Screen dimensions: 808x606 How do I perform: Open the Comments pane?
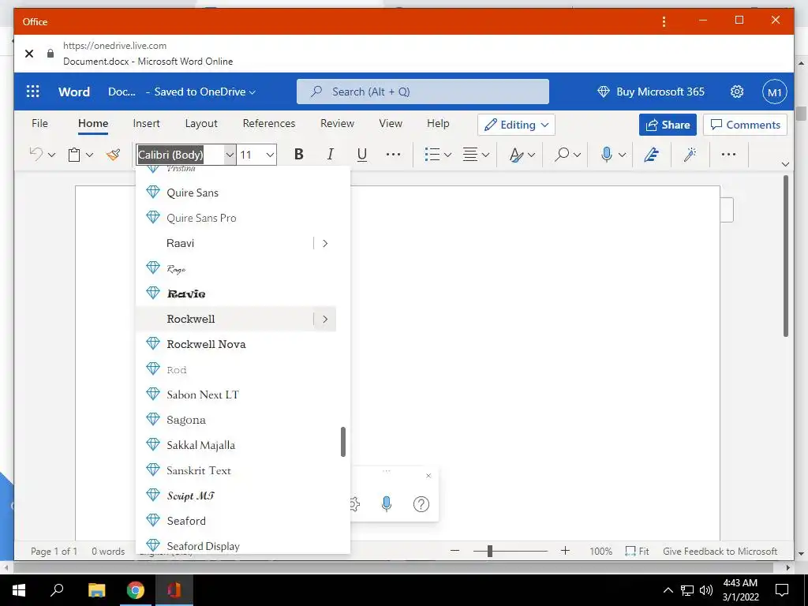point(745,125)
